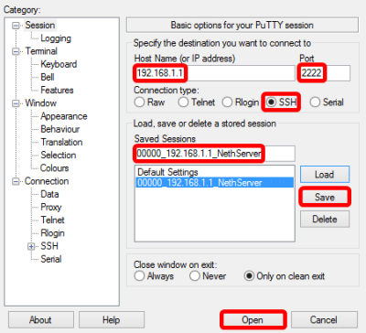Open the About dialog

[41, 320]
